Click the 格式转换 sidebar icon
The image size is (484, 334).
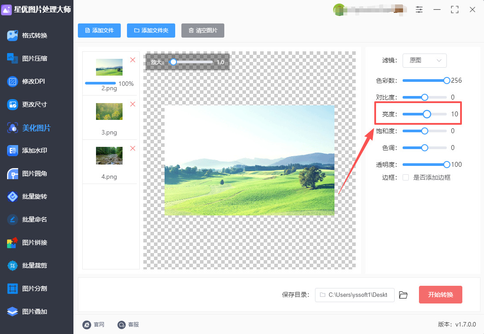(12, 35)
